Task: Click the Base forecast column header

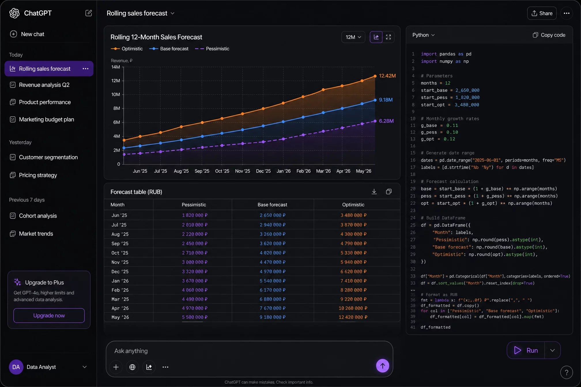Action: pyautogui.click(x=272, y=205)
